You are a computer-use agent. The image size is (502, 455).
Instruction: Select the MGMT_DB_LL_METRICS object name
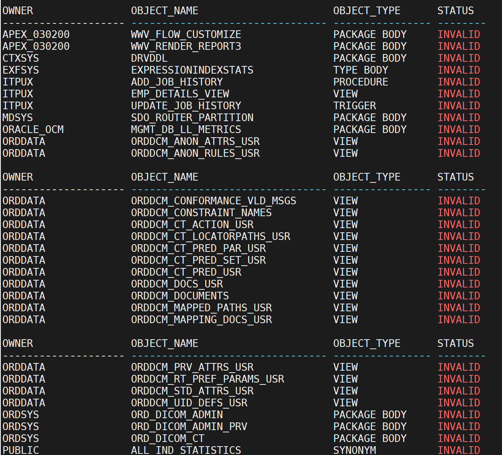(186, 130)
